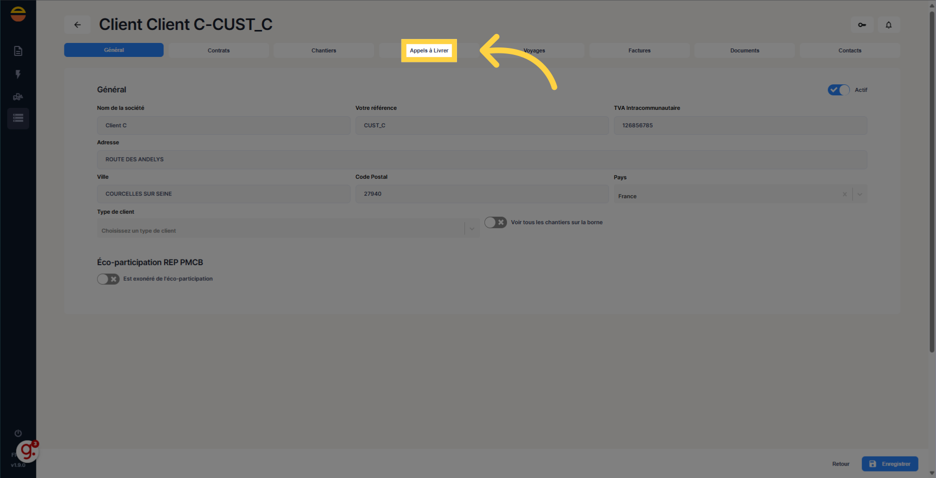The image size is (936, 478).
Task: Open the document icon in left sidebar
Action: (18, 51)
